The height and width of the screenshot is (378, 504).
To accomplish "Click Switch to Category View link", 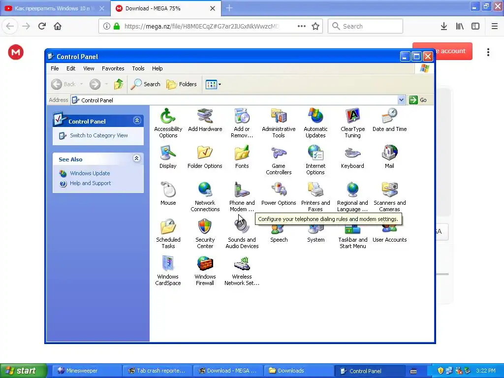I will [x=98, y=135].
